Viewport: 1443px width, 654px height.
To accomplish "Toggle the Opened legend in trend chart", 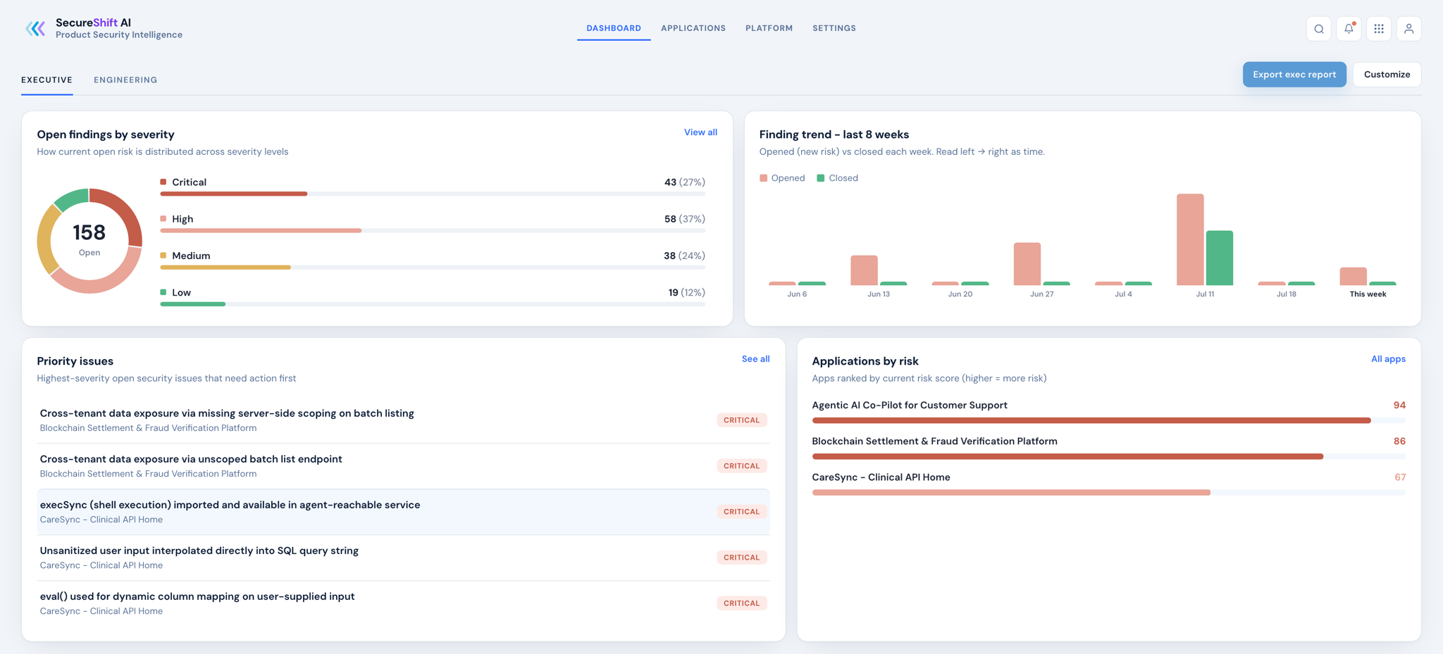I will [x=782, y=178].
